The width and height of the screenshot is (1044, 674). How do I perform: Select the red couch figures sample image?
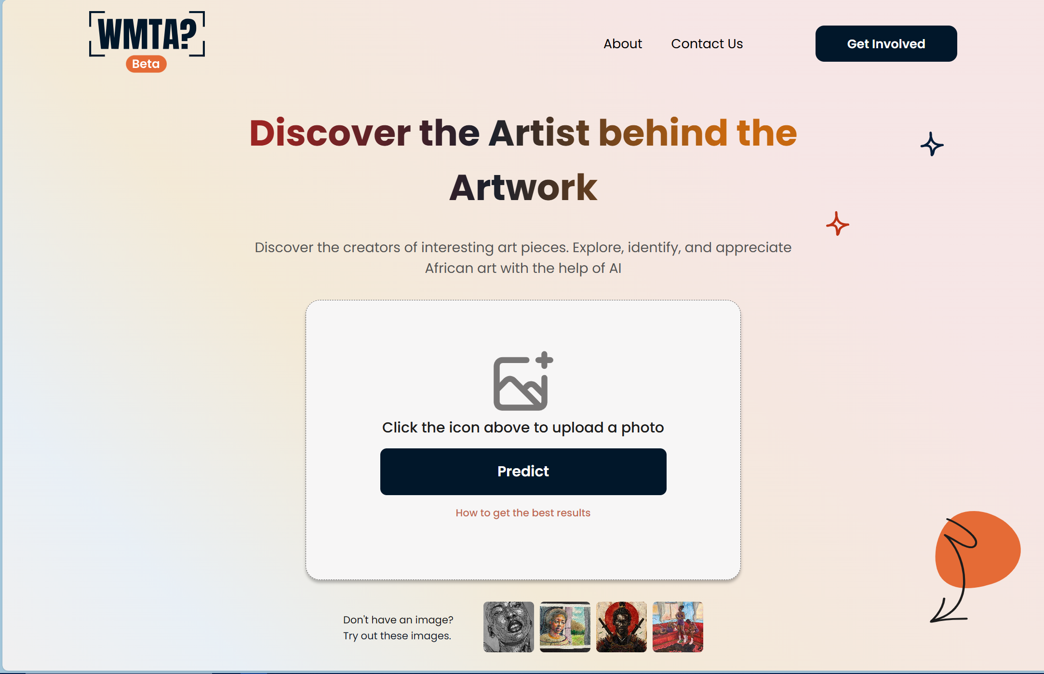pyautogui.click(x=678, y=627)
